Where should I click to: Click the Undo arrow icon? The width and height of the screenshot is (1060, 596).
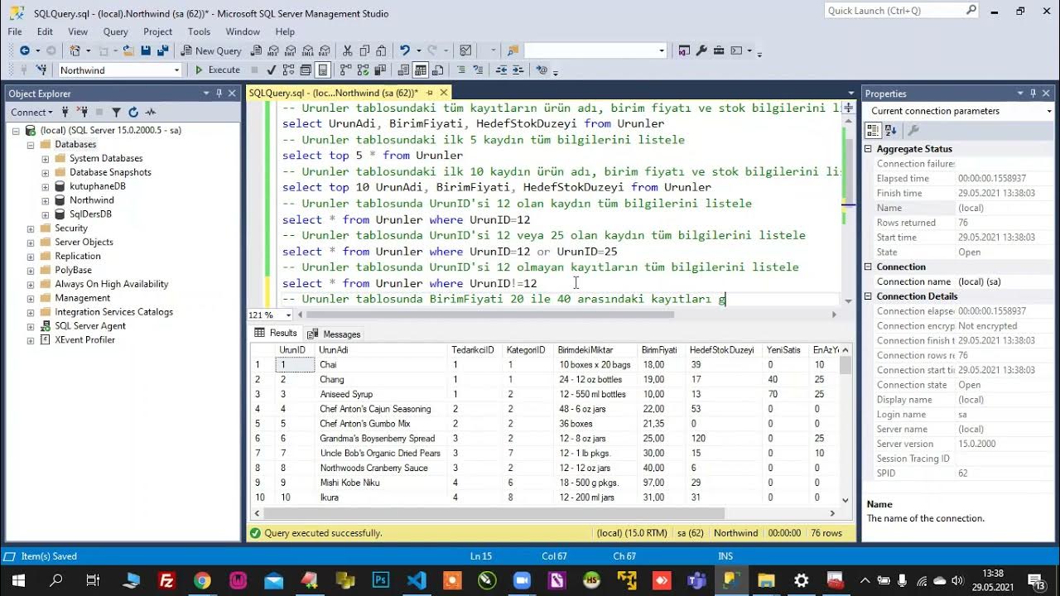(404, 50)
